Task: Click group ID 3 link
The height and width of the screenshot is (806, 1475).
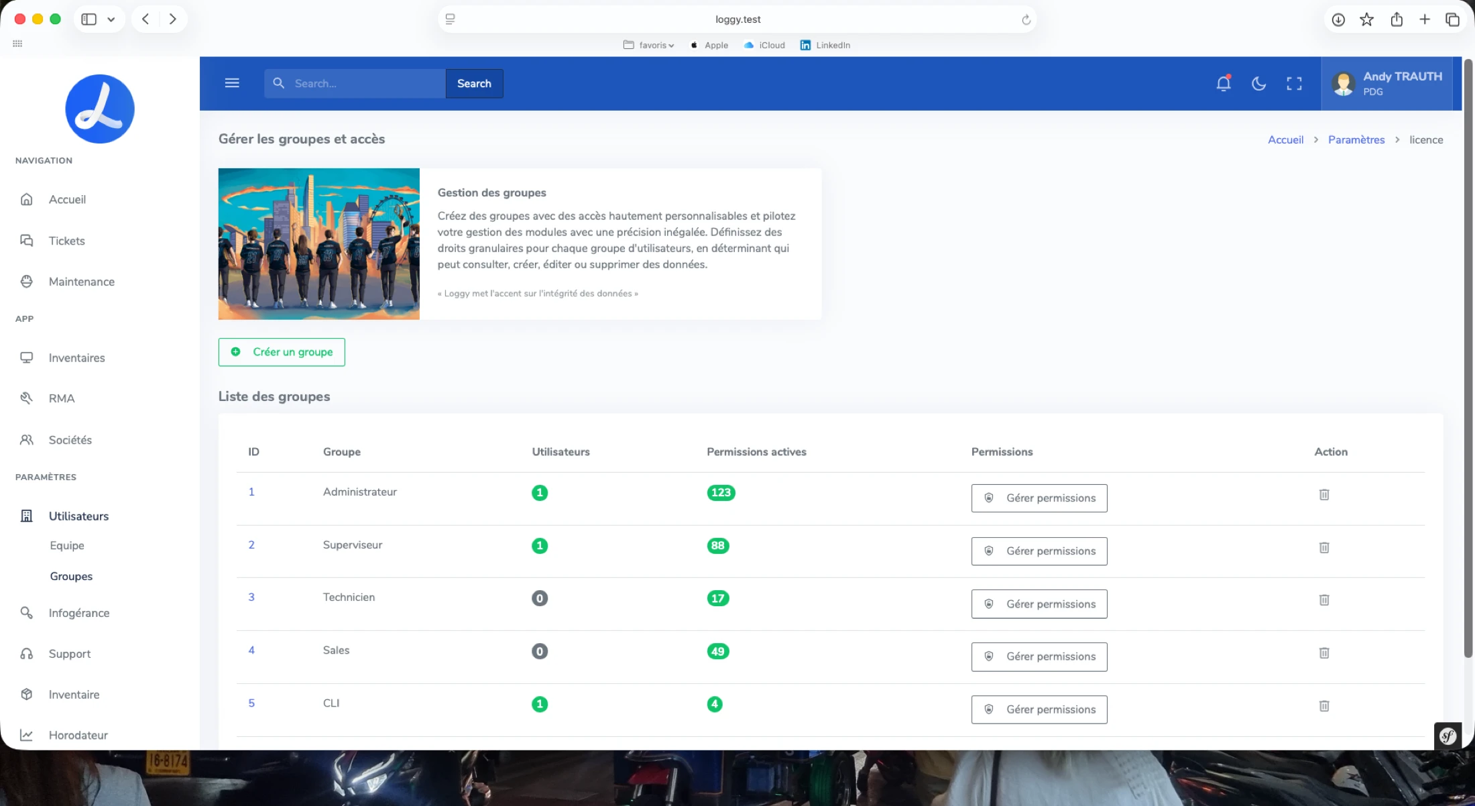Action: click(251, 597)
